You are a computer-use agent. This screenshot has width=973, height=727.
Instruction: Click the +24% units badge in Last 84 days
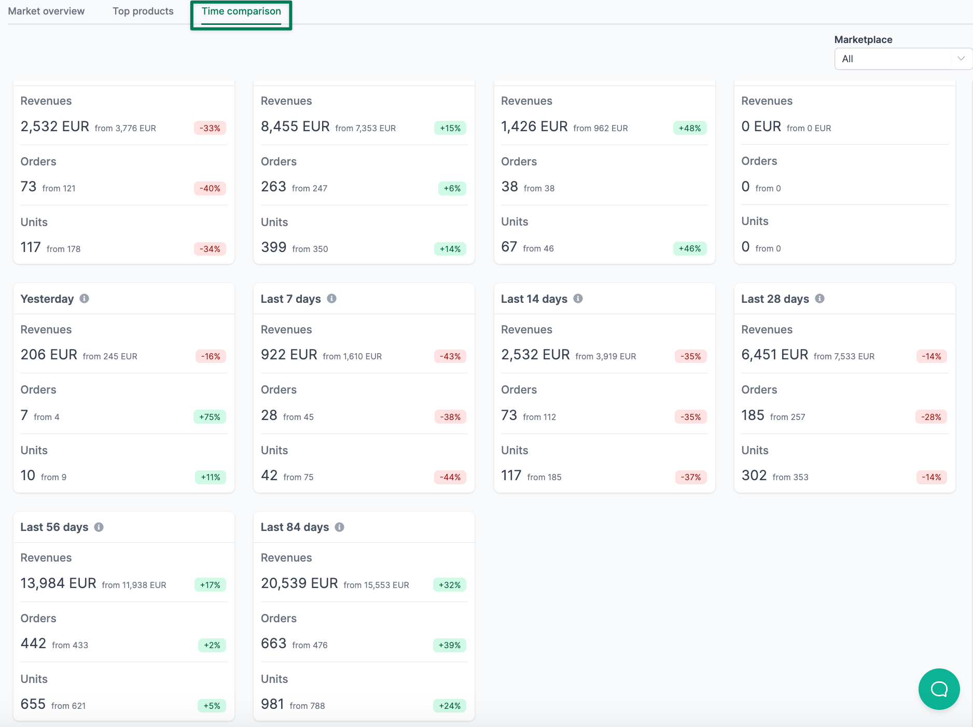click(x=450, y=706)
